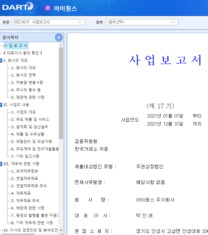Click the date 2021년 12월 31일

pos(165,124)
